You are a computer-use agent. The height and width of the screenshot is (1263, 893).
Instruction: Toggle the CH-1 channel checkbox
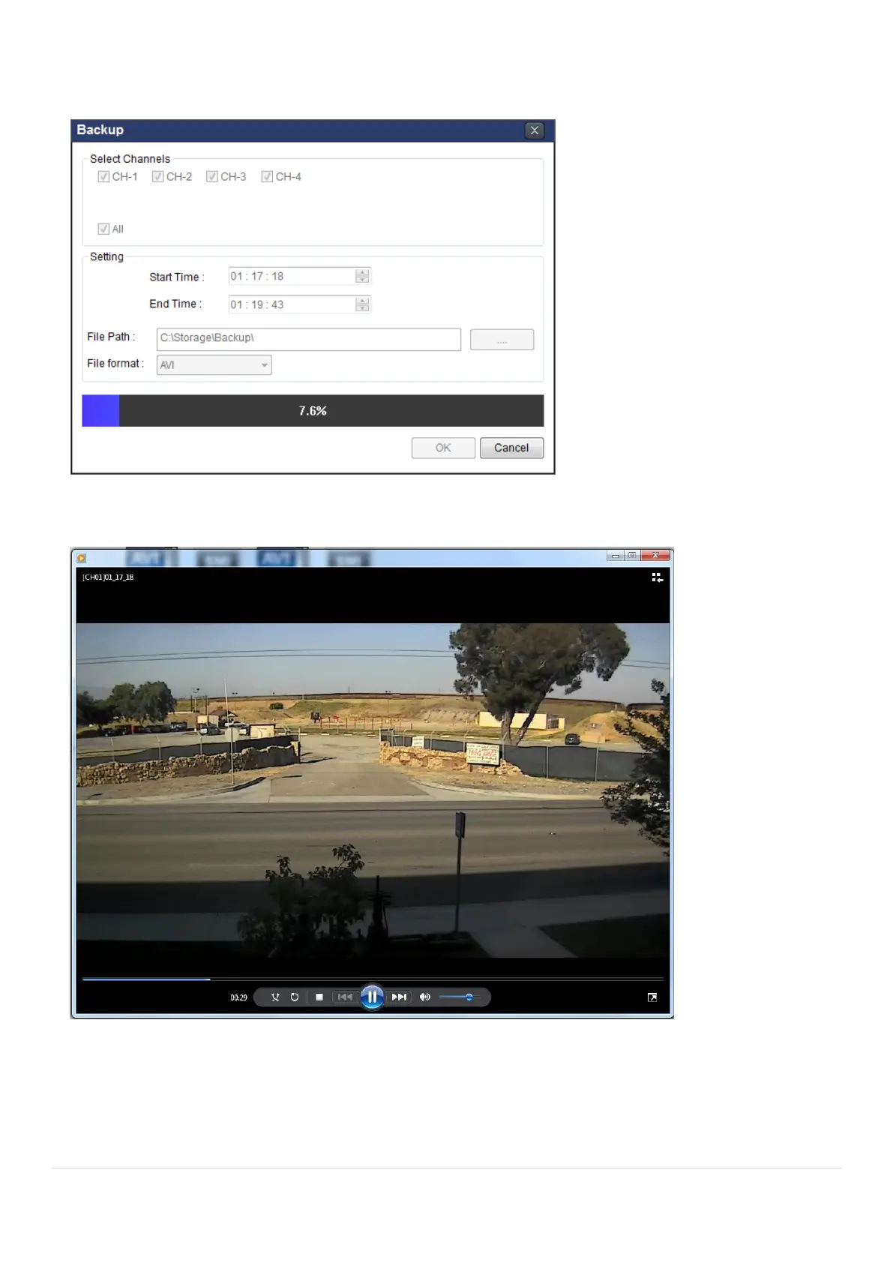pos(103,177)
